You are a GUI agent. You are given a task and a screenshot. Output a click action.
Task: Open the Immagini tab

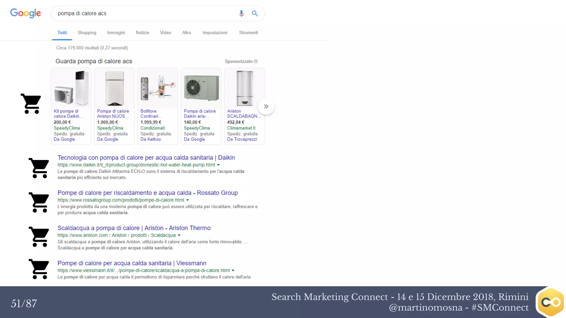pos(116,33)
